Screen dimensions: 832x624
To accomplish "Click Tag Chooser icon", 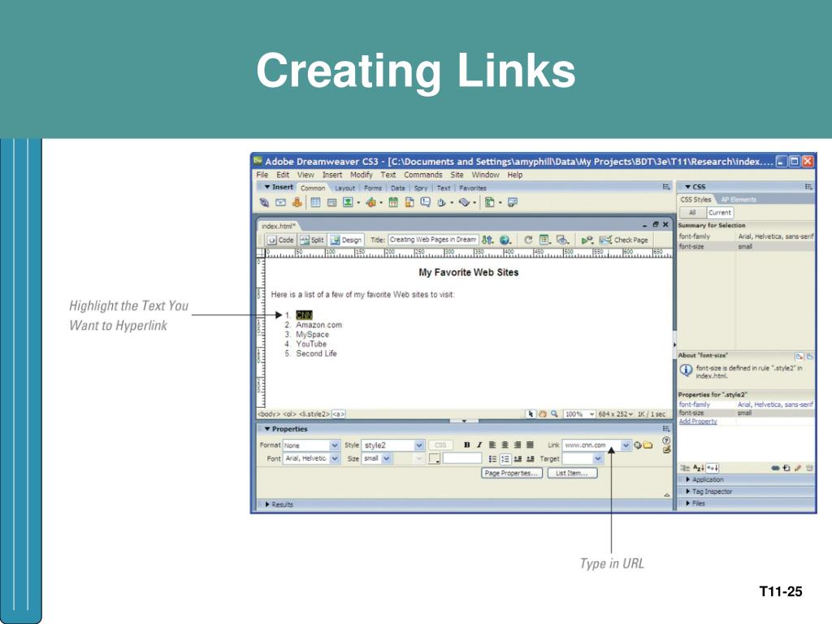I will (x=512, y=202).
